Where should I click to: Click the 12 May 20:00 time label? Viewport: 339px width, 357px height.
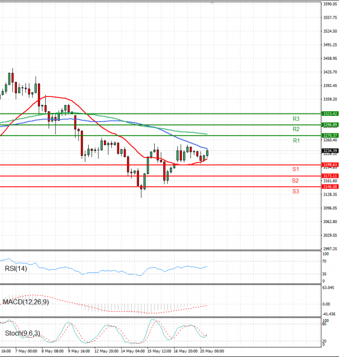click(107, 350)
